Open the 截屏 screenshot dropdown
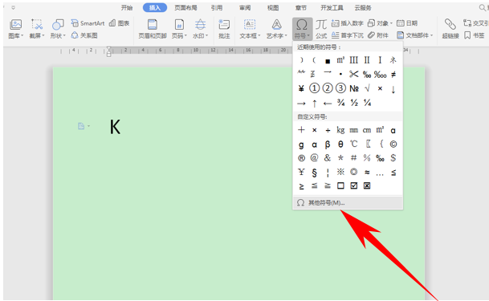The image size is (489, 301). [36, 36]
